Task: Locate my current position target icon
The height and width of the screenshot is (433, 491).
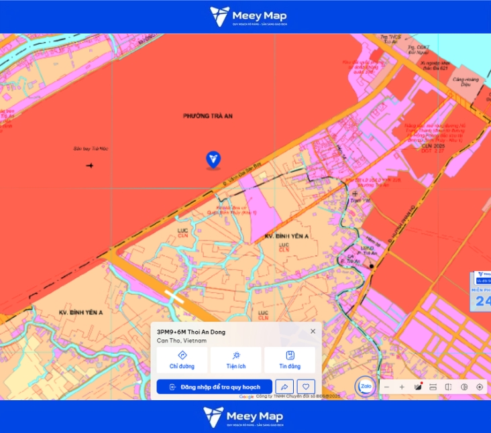Action: (x=480, y=387)
